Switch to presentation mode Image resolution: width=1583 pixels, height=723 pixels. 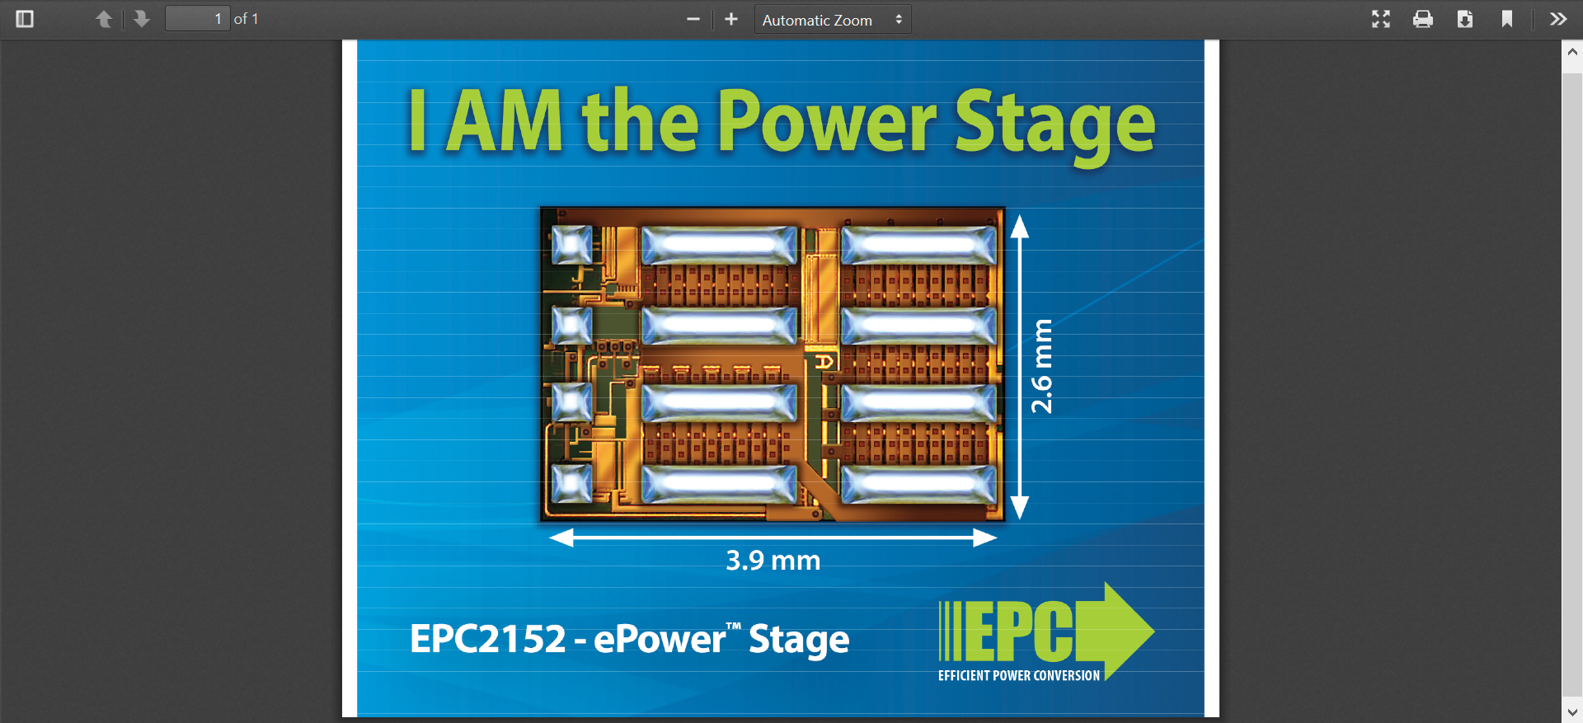[x=1381, y=19]
